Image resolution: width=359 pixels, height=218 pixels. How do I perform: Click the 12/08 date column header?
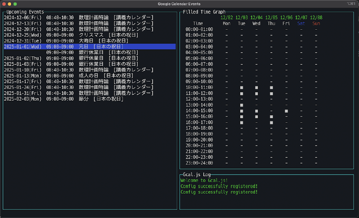tap(316, 18)
